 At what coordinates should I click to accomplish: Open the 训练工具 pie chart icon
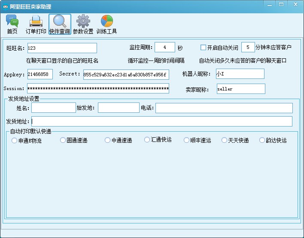106,24
